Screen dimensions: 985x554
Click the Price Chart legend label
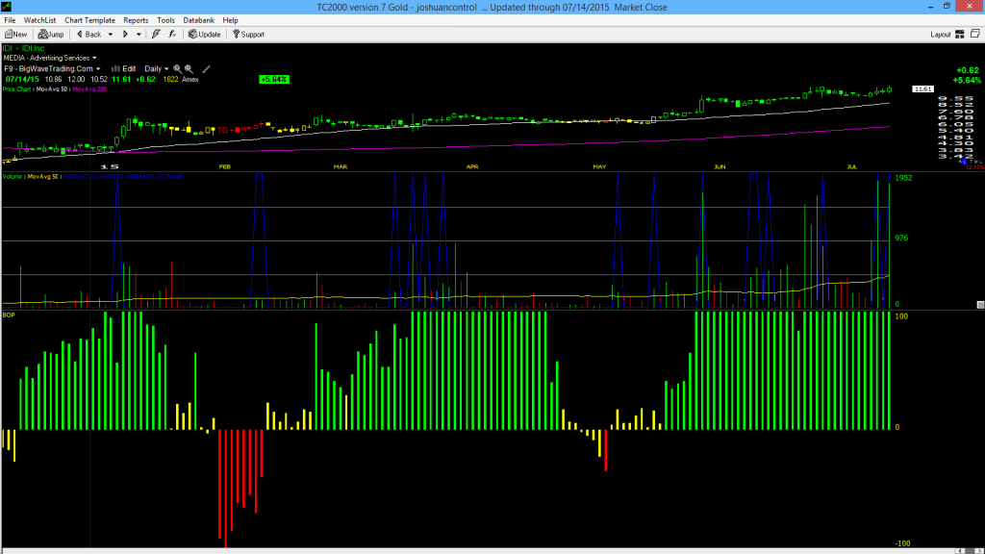pos(17,89)
